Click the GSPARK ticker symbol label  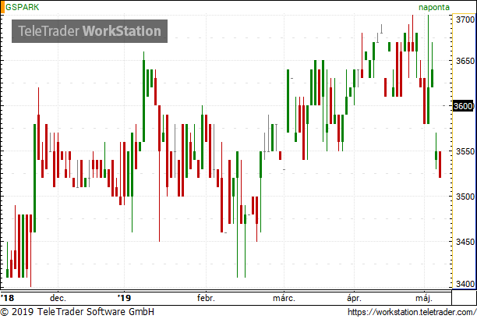tap(22, 7)
